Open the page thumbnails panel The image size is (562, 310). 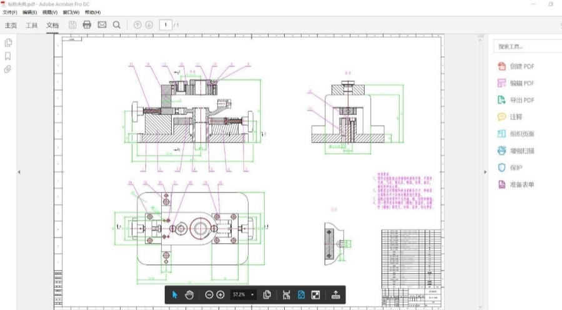8,42
